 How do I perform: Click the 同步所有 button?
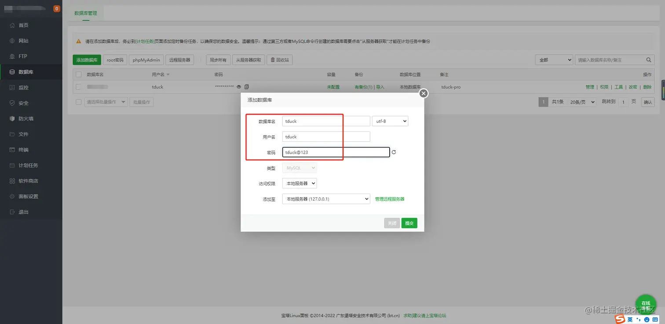point(218,60)
